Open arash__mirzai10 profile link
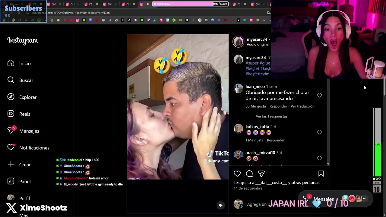 click(260, 153)
